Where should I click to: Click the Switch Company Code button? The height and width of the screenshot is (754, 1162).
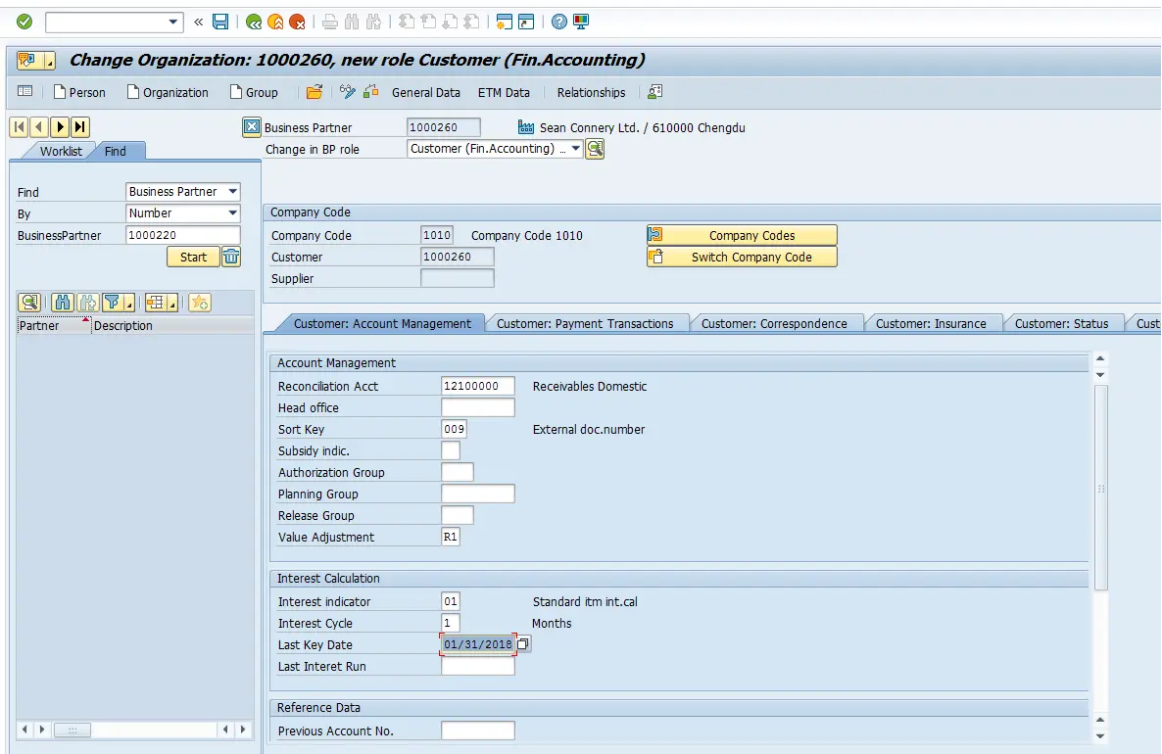pos(742,257)
